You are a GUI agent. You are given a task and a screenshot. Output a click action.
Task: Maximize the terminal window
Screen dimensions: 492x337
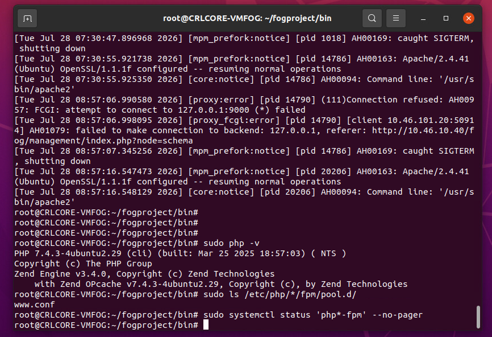coord(446,18)
